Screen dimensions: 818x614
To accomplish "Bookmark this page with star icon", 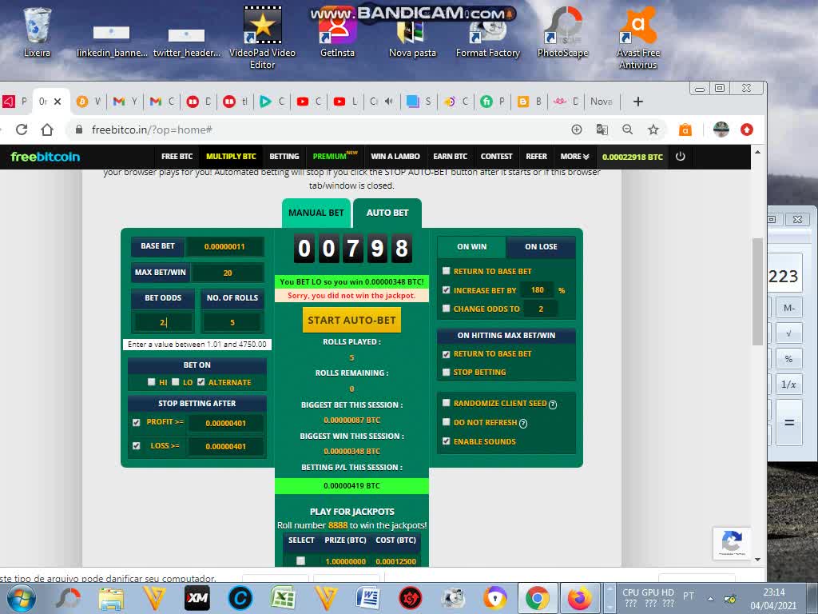I will [x=653, y=130].
